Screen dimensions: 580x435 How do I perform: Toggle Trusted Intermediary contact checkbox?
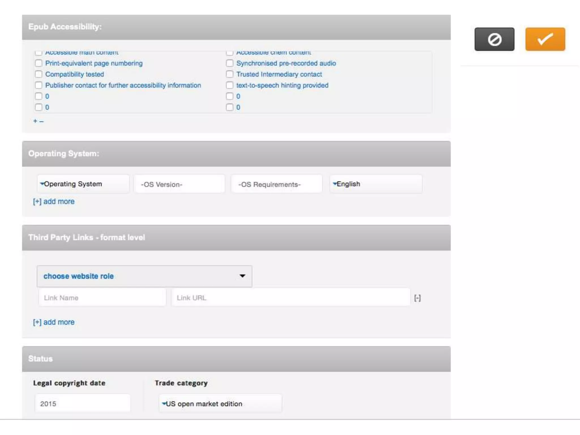(229, 74)
